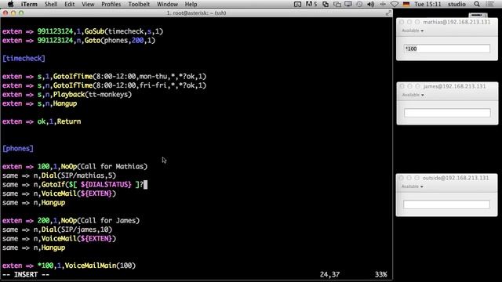Click the [timecheck] context header
This screenshot has width=502, height=282.
click(x=24, y=59)
